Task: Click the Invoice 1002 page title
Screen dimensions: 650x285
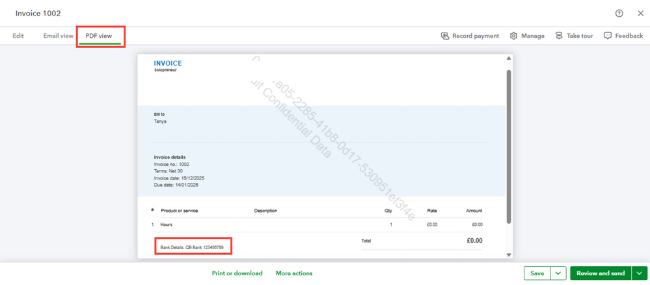Action: [38, 14]
